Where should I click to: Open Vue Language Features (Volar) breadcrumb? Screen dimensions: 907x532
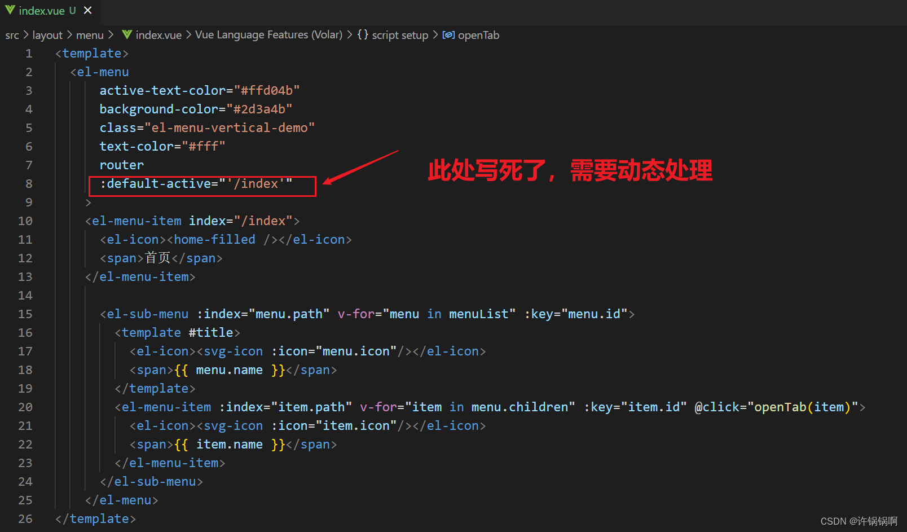(x=268, y=35)
